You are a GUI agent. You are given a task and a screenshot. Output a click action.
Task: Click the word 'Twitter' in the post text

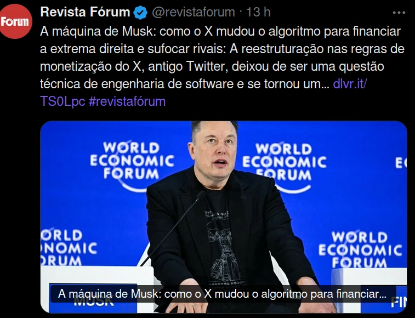pyautogui.click(x=207, y=66)
